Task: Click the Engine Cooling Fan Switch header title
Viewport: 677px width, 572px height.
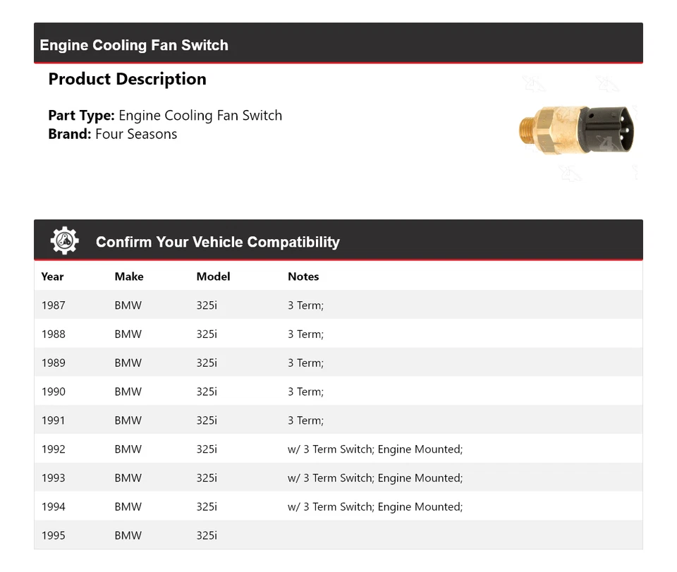Action: coord(134,45)
